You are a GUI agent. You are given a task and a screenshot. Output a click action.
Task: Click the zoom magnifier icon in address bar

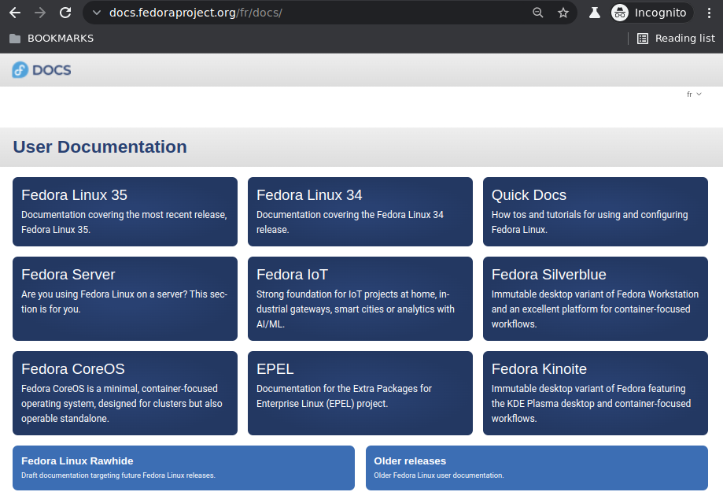537,13
